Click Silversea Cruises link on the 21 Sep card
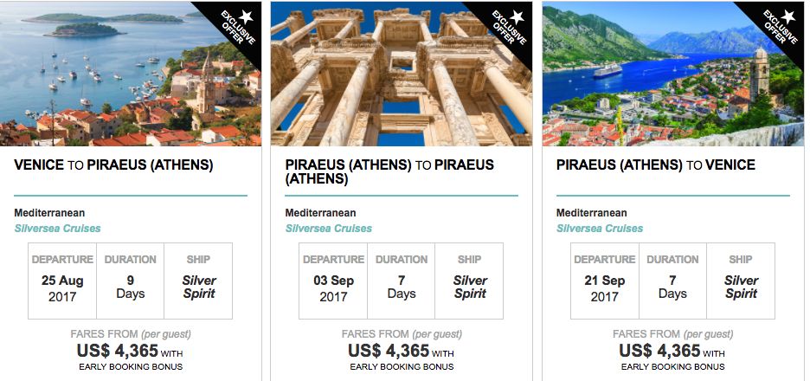 click(x=600, y=229)
